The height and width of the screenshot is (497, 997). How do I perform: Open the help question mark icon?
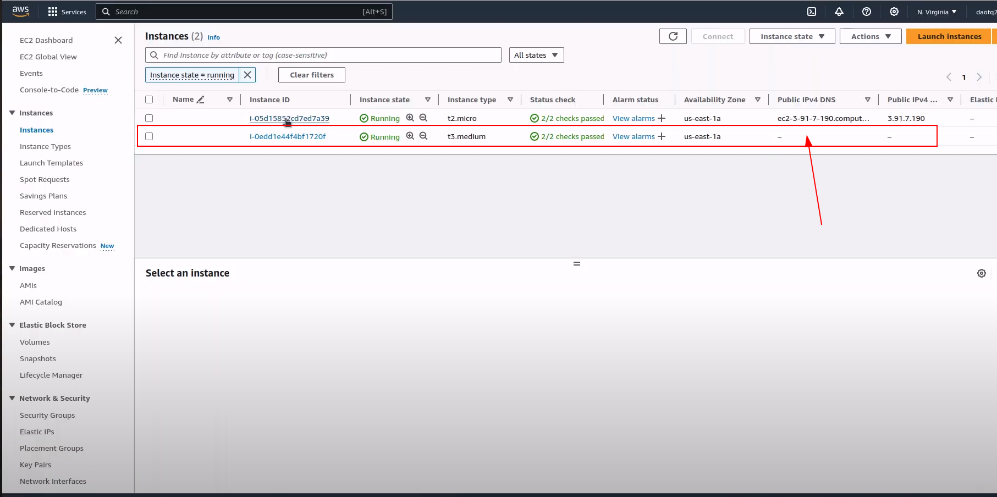coord(867,12)
